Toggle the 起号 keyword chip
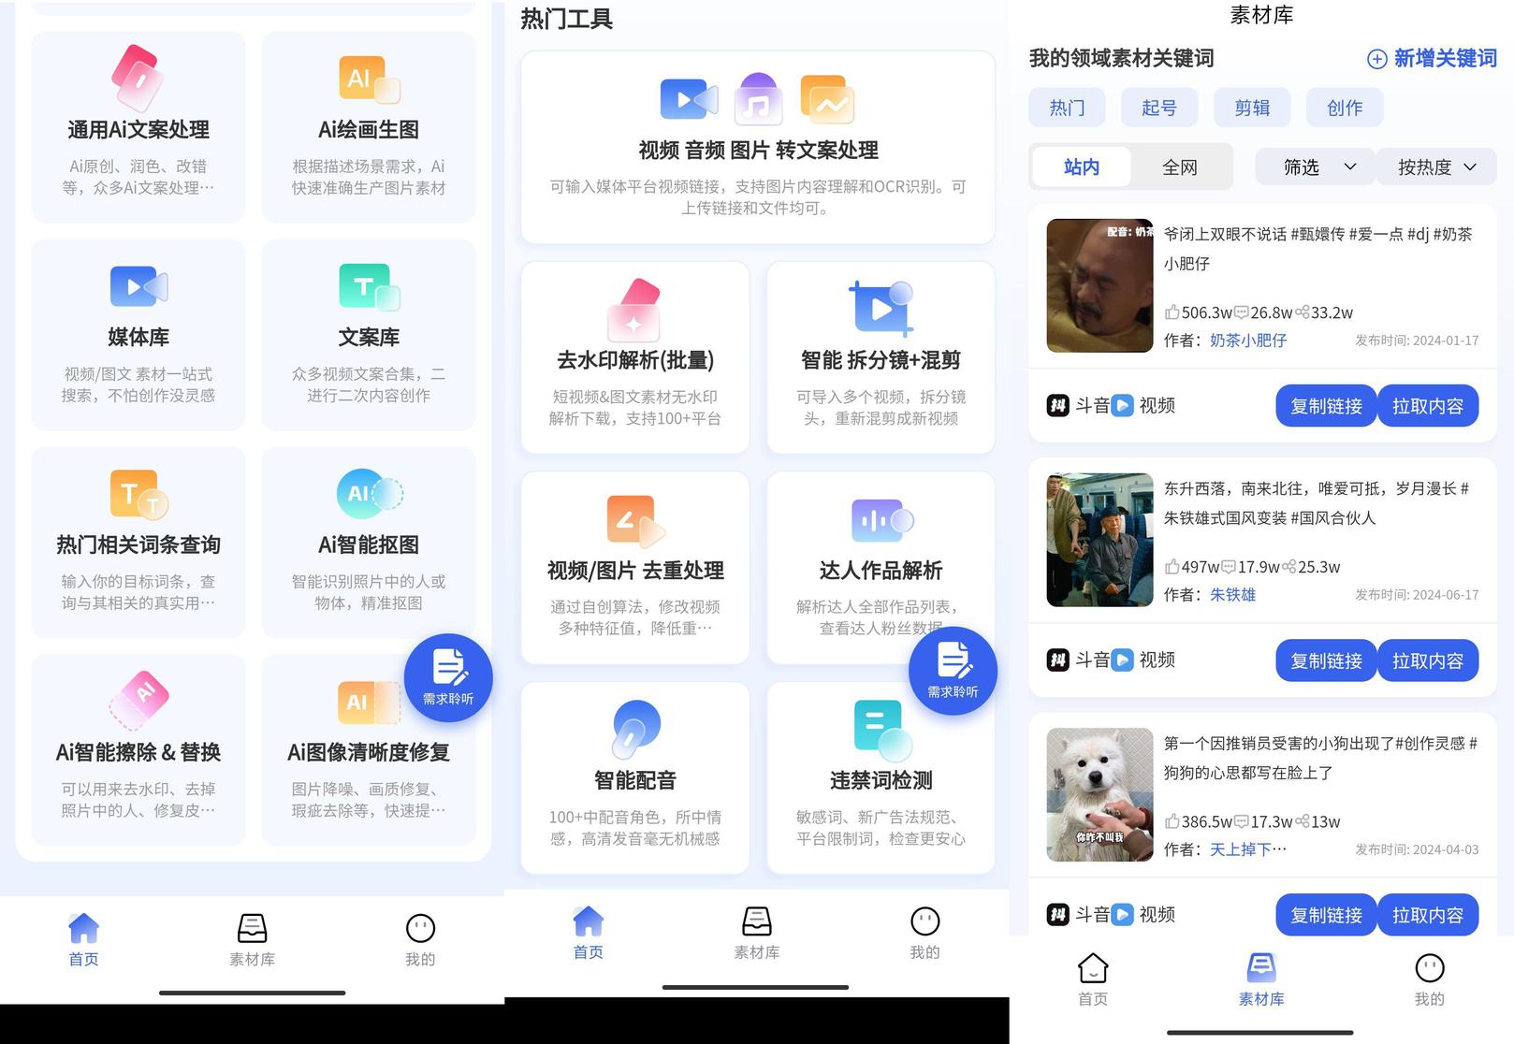 (x=1158, y=108)
